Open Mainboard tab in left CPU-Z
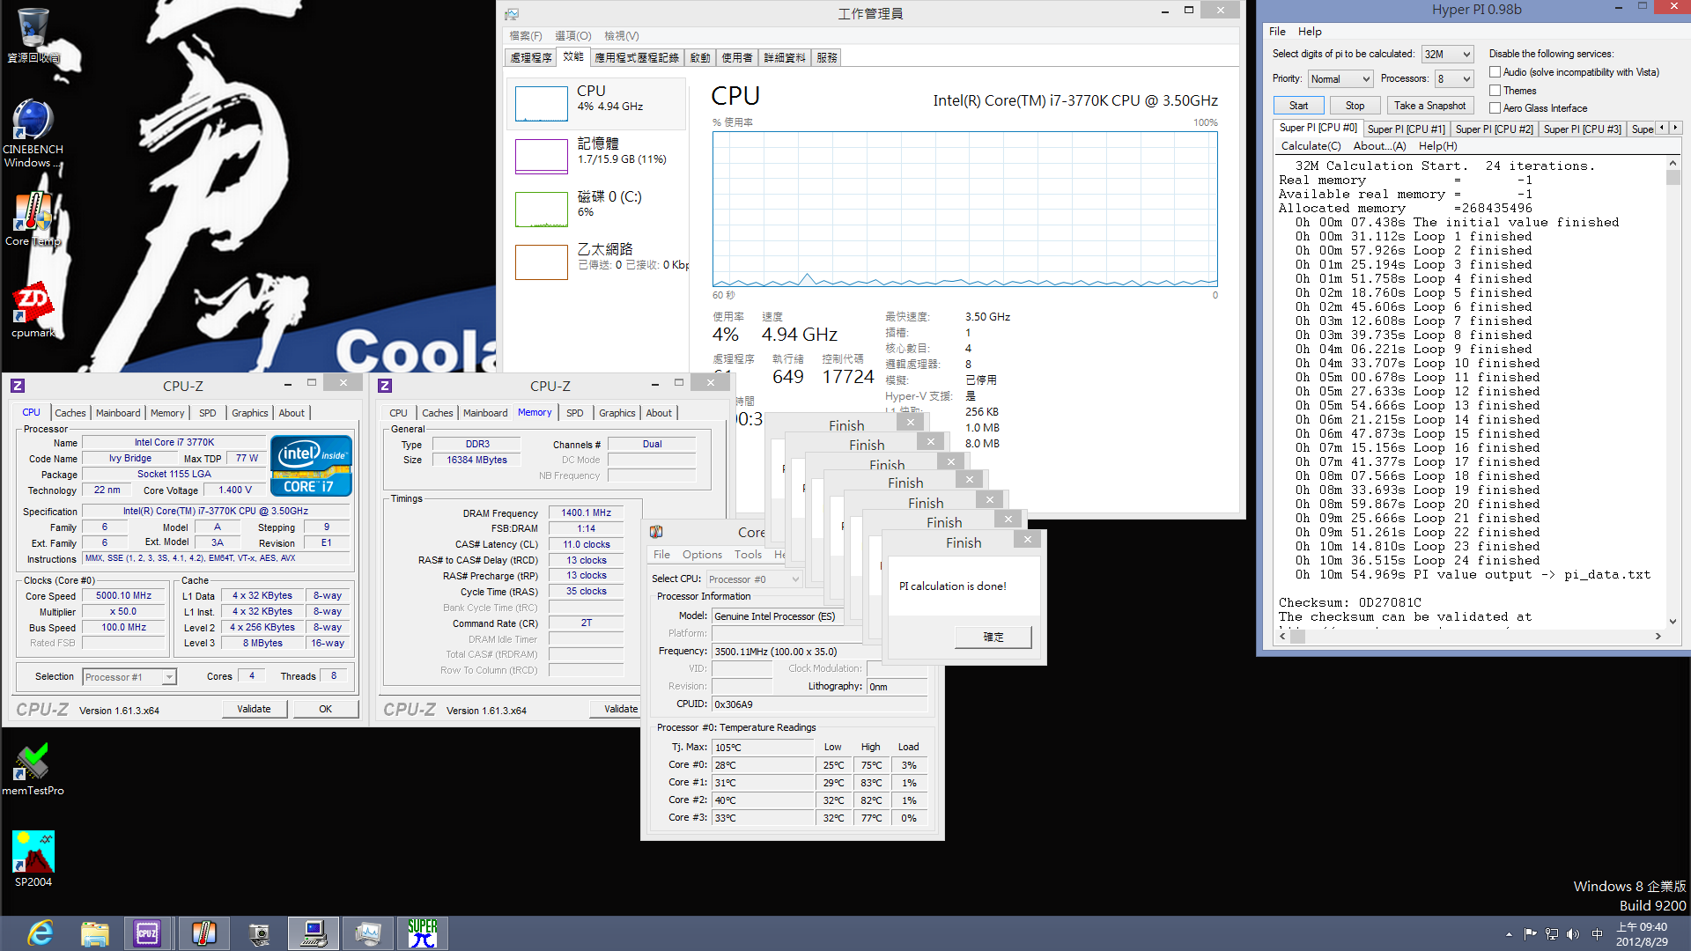Image resolution: width=1691 pixels, height=951 pixels. 118,413
